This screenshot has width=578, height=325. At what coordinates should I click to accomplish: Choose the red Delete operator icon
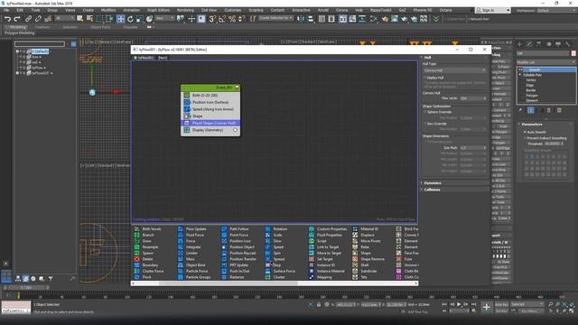pyautogui.click(x=136, y=259)
